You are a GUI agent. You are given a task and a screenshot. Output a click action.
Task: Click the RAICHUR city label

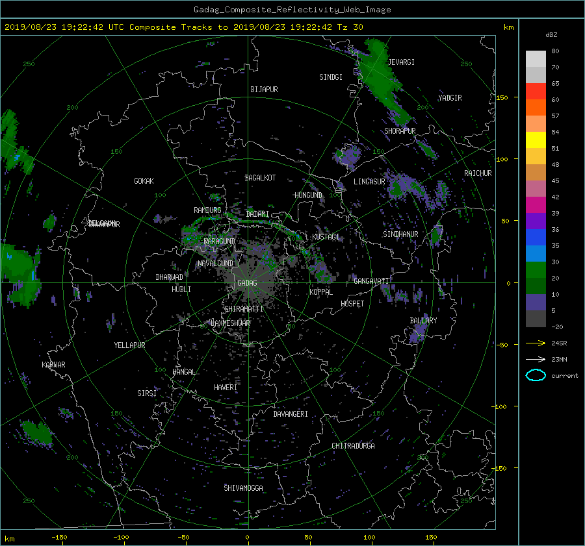(x=478, y=173)
